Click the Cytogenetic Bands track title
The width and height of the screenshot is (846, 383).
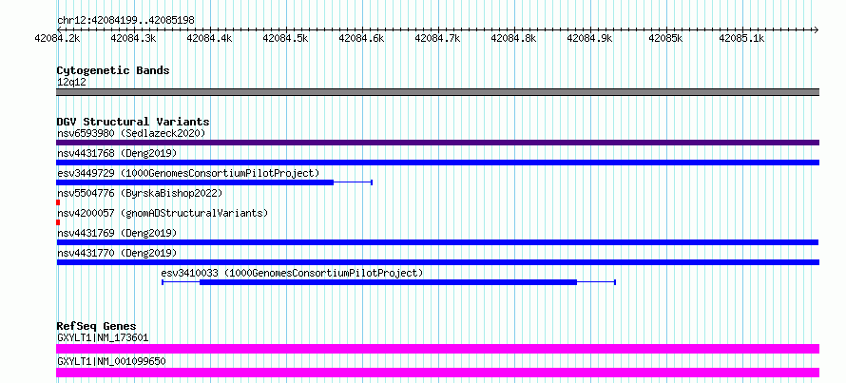[113, 70]
